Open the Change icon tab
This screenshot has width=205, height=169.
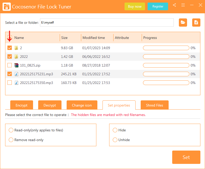(x=82, y=105)
